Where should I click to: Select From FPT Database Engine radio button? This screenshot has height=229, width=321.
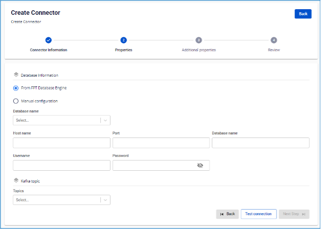pyautogui.click(x=16, y=88)
